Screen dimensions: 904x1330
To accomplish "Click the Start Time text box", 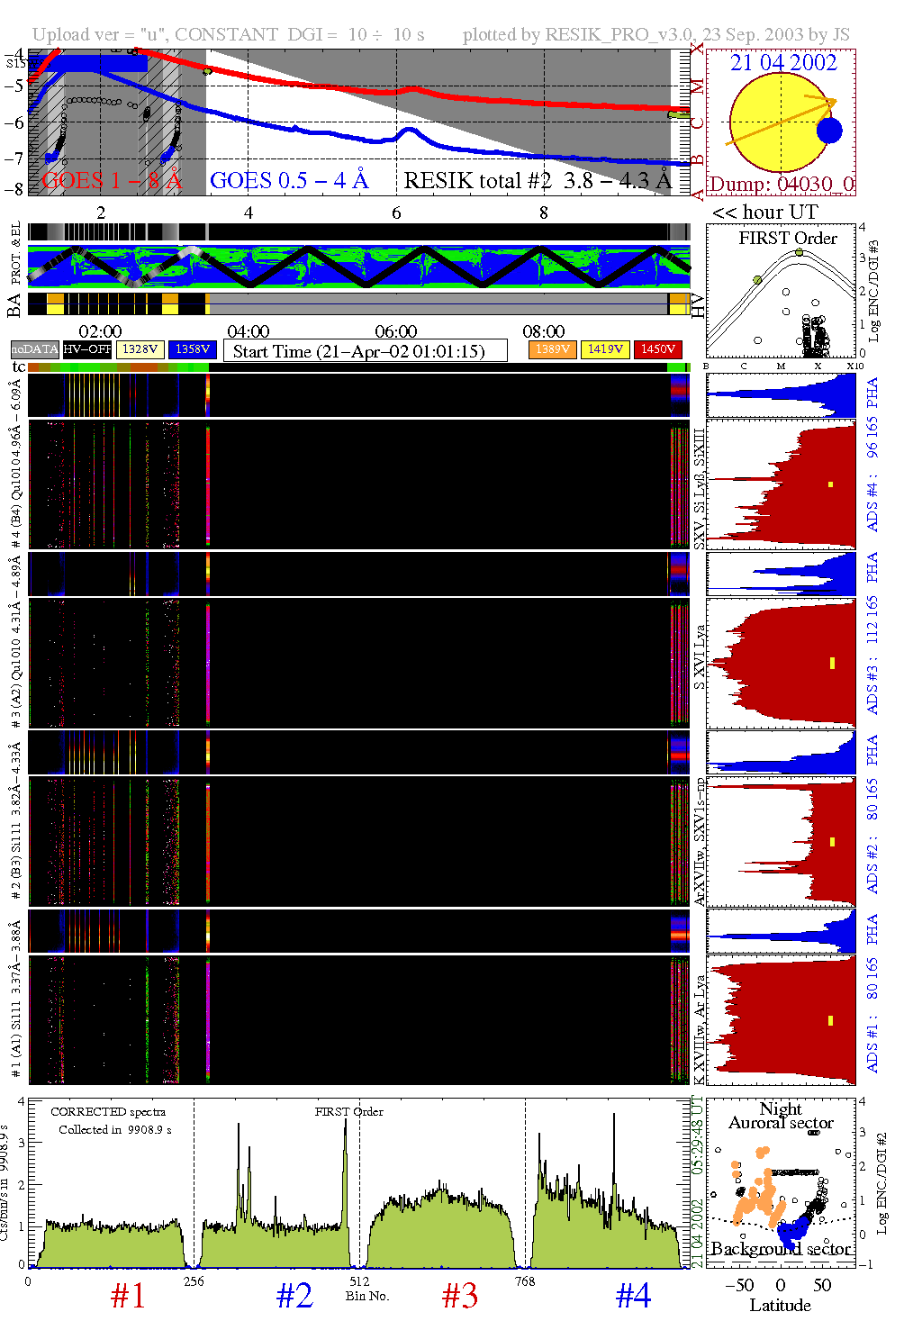I will tap(365, 351).
